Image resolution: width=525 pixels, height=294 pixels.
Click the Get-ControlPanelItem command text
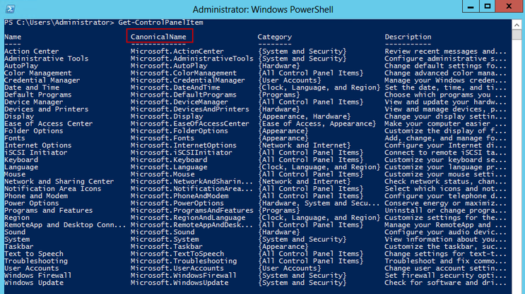click(x=160, y=23)
